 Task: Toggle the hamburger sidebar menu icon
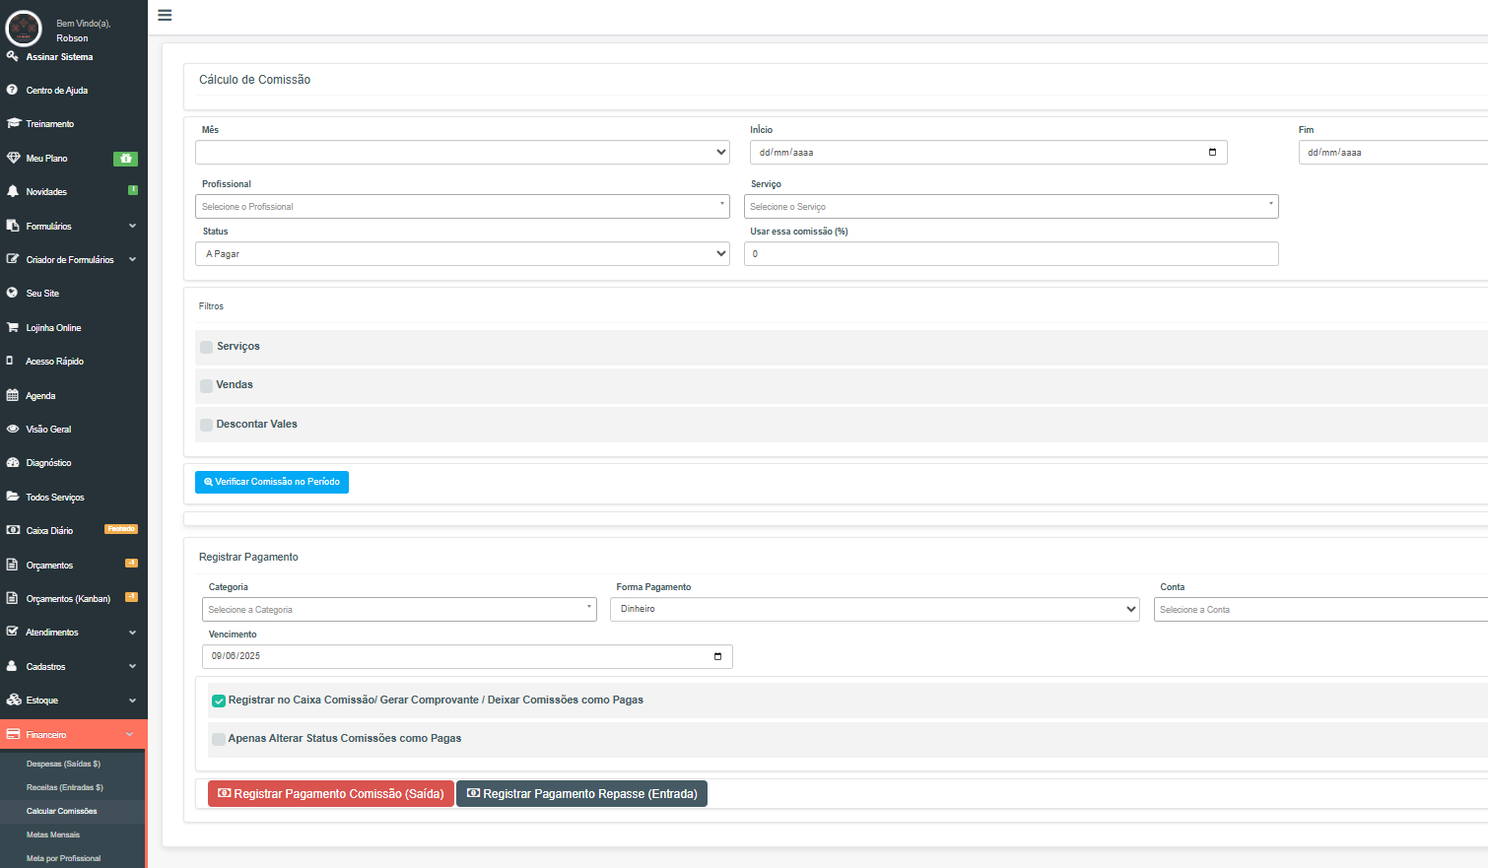[x=165, y=15]
